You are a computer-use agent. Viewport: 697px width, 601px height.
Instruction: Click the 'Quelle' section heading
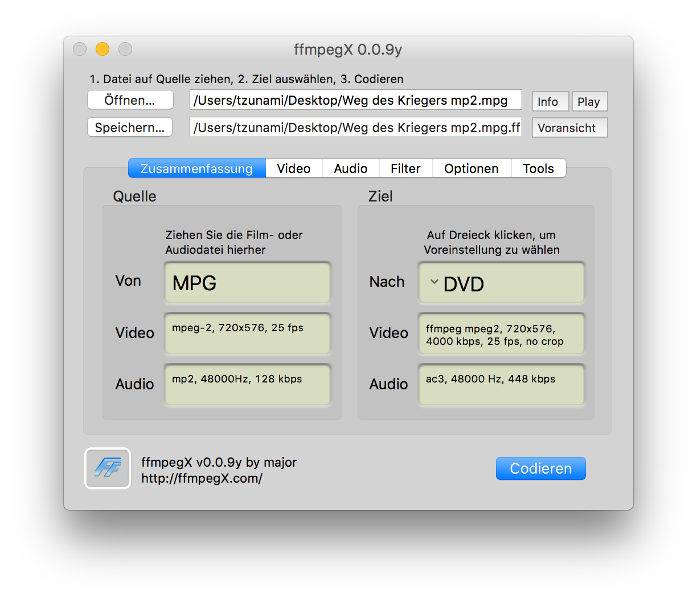(x=134, y=196)
